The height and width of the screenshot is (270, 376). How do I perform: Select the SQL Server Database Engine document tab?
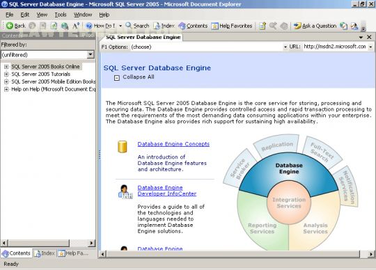(143, 37)
